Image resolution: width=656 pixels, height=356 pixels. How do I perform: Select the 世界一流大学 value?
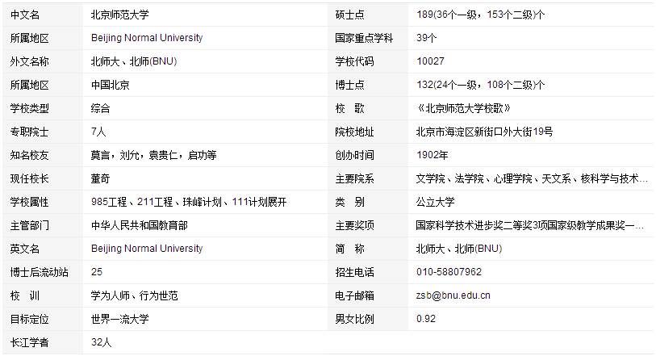(x=120, y=319)
